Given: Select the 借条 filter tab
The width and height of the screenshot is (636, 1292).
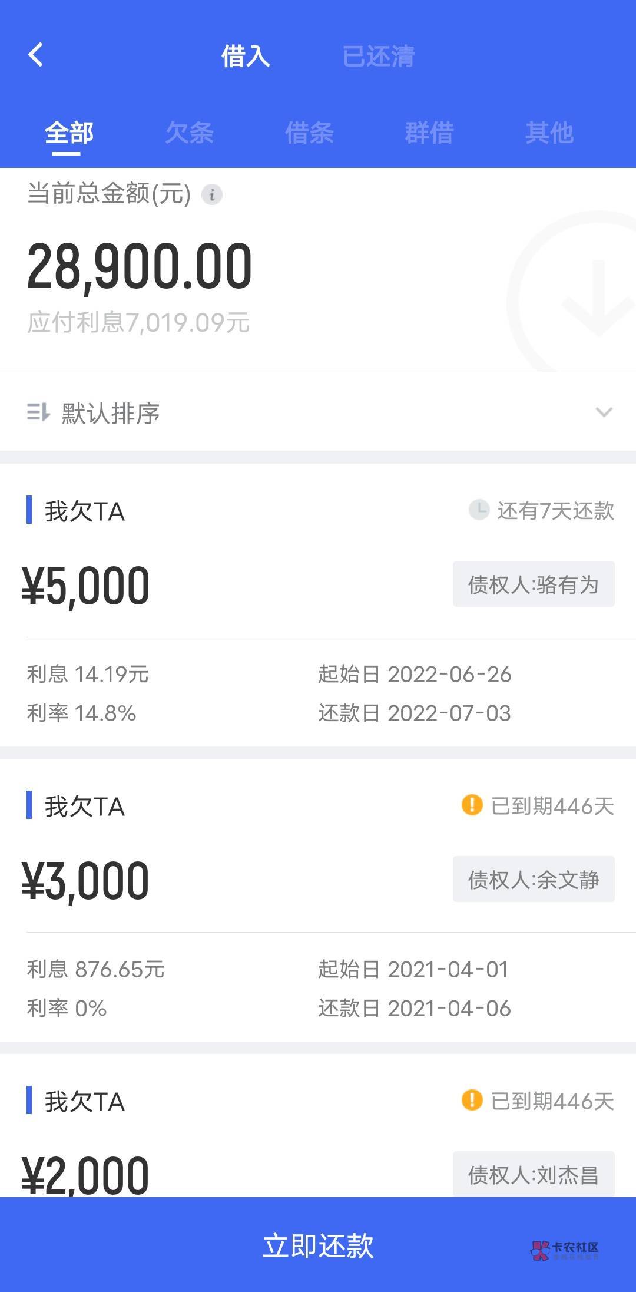Looking at the screenshot, I should click(309, 133).
